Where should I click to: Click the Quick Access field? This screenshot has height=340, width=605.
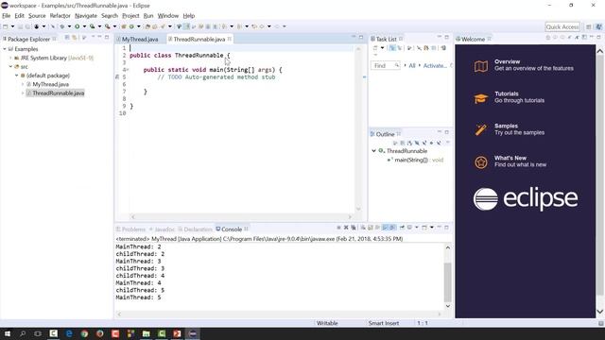(562, 27)
